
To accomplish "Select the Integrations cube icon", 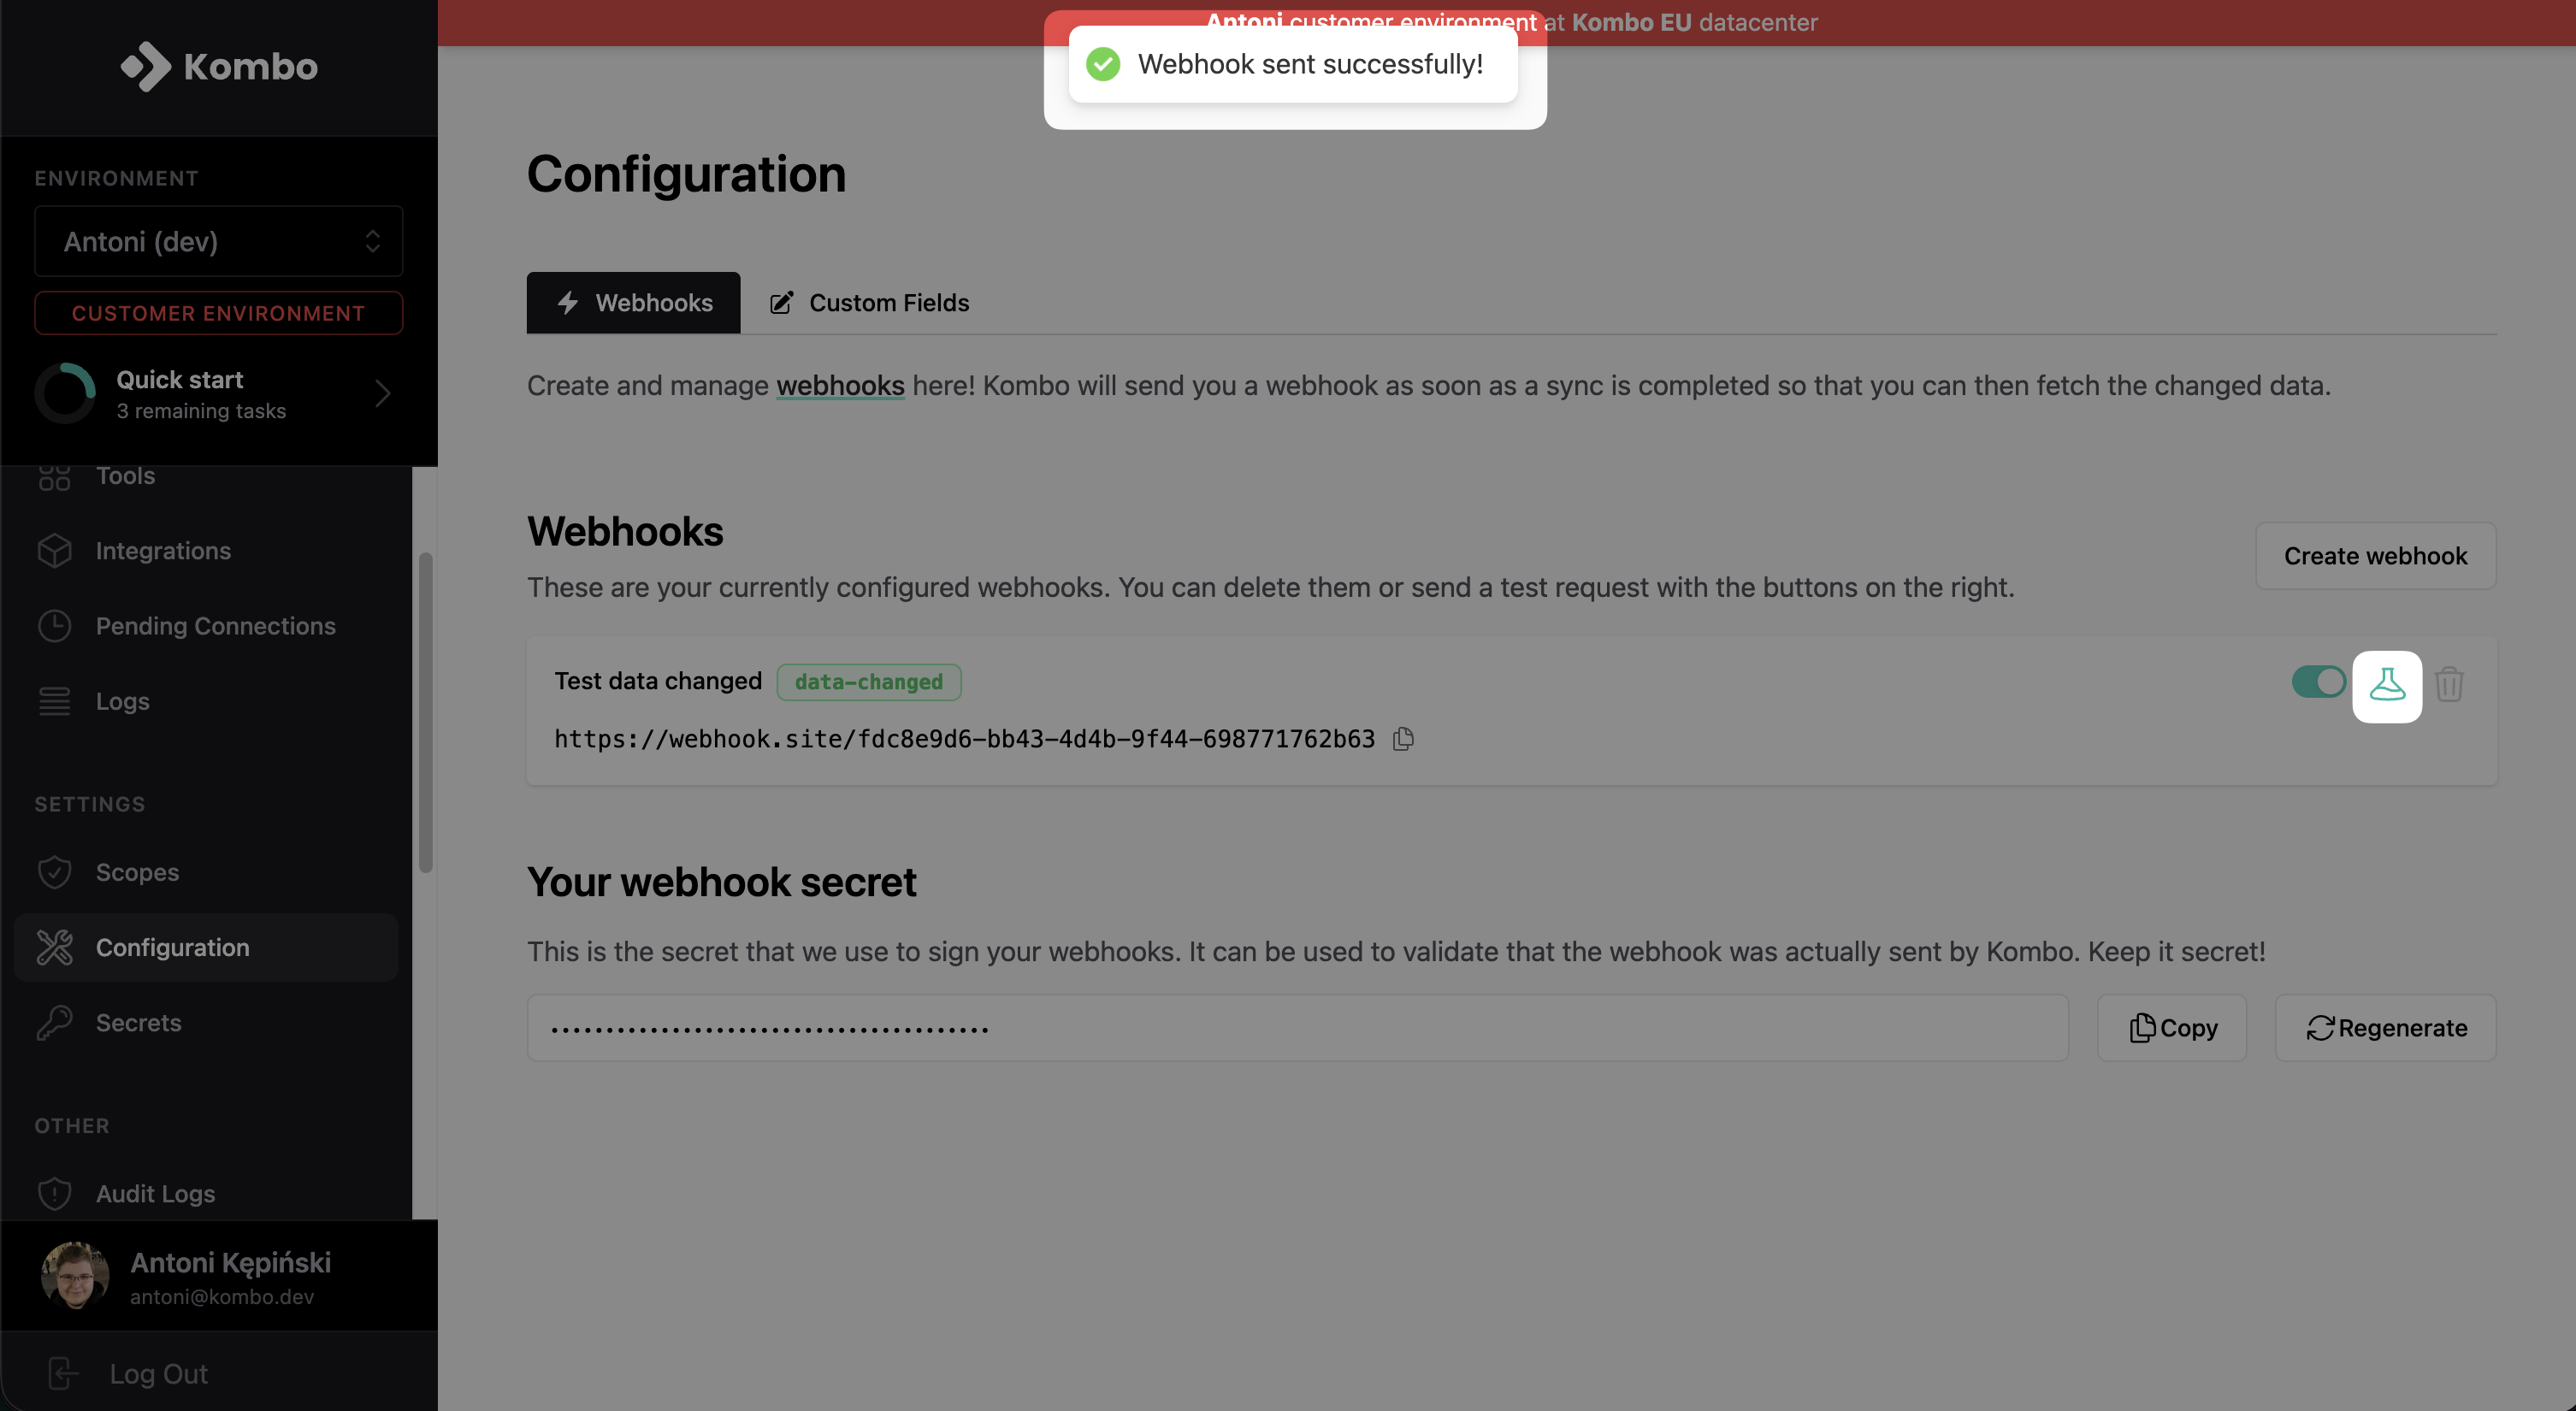I will pos(55,550).
